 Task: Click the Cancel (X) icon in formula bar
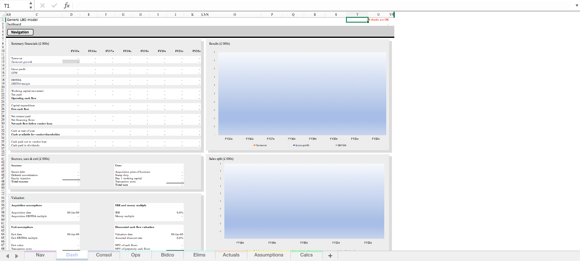point(42,5)
